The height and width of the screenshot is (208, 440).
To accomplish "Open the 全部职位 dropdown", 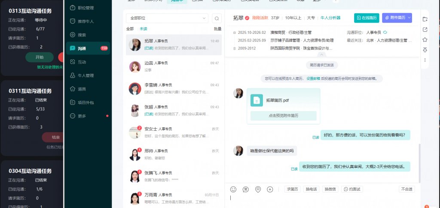I will click(167, 18).
